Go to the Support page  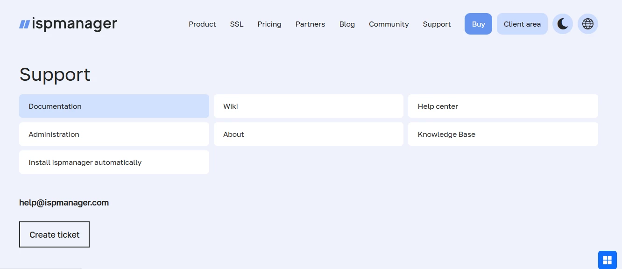437,24
